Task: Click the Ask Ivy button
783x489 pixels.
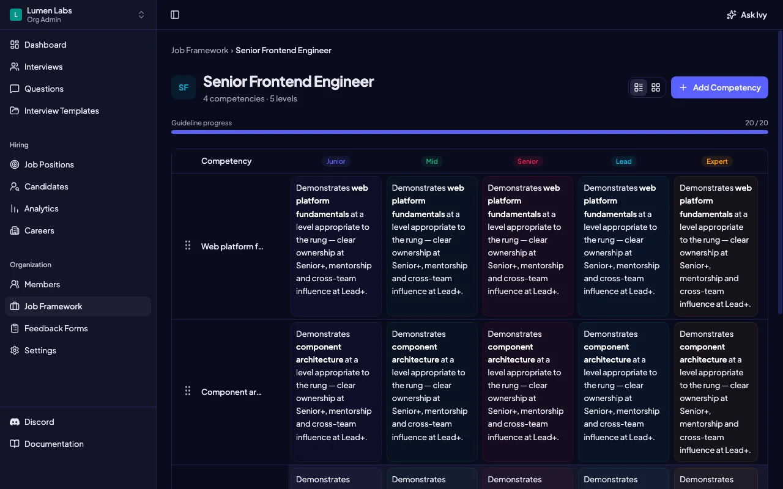Action: 746,15
